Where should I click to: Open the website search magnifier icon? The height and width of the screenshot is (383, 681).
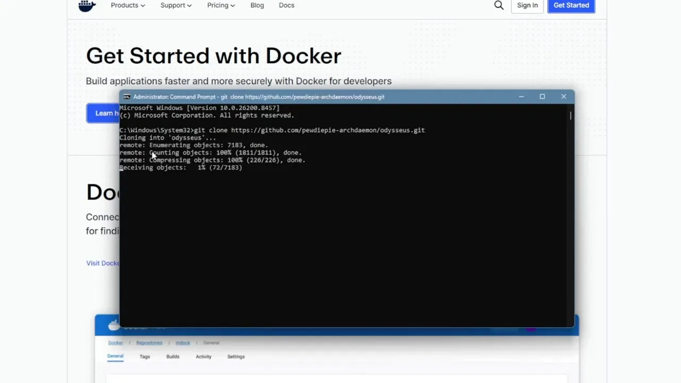[x=499, y=5]
